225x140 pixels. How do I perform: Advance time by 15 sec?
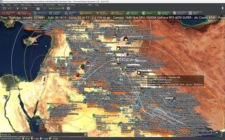pyautogui.click(x=27, y=139)
